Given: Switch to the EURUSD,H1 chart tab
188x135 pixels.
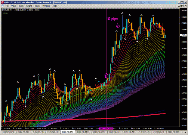Looking at the screenshot, I should (x=115, y=132).
